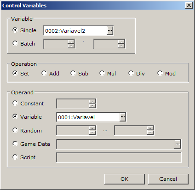Click the Batch end number field
This screenshot has width=195, height=190.
click(x=106, y=44)
